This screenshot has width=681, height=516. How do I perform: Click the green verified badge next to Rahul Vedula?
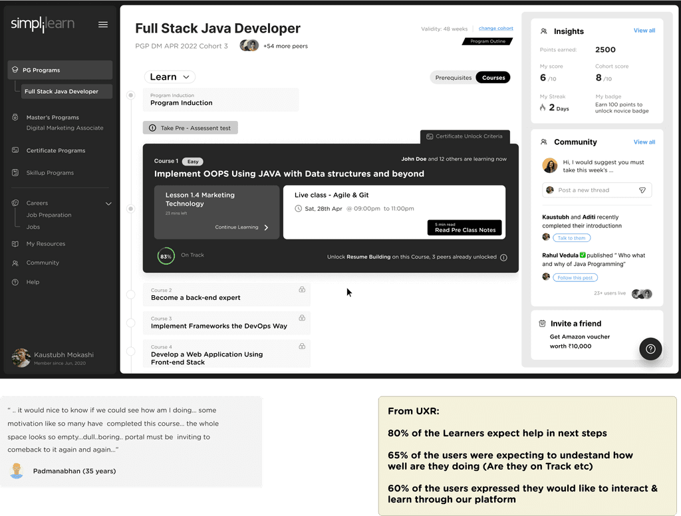[583, 255]
